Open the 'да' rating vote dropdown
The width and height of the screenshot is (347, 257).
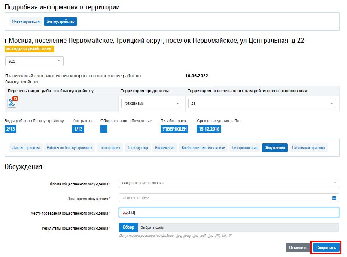click(262, 104)
